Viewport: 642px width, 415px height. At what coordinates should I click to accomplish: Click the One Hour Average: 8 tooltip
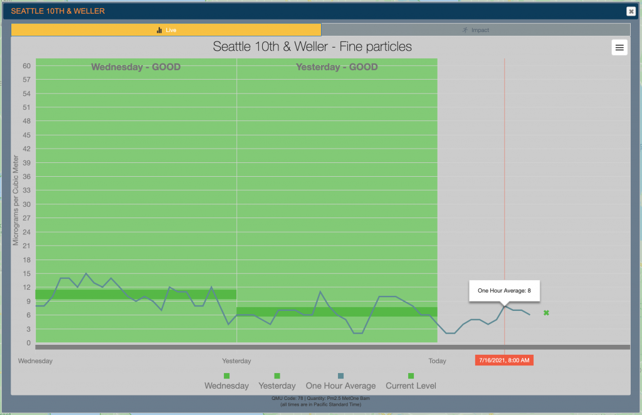click(x=504, y=290)
